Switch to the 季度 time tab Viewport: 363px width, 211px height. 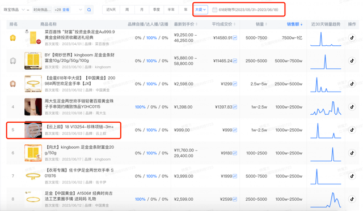click(157, 10)
